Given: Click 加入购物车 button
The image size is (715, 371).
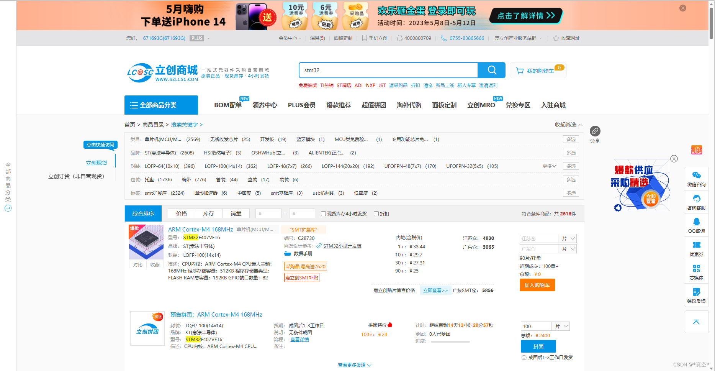Looking at the screenshot, I should (537, 285).
